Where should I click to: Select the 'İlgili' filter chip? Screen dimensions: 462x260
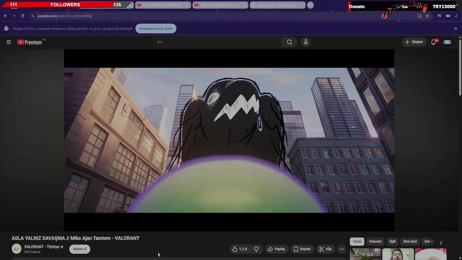392,241
